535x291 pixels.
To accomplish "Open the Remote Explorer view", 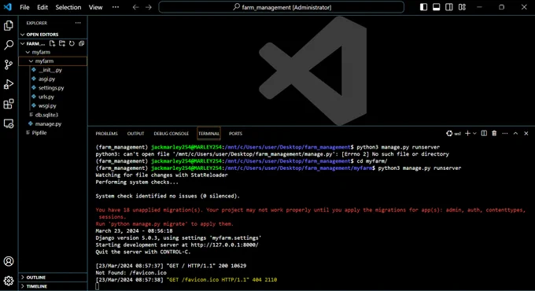I will 9,123.
